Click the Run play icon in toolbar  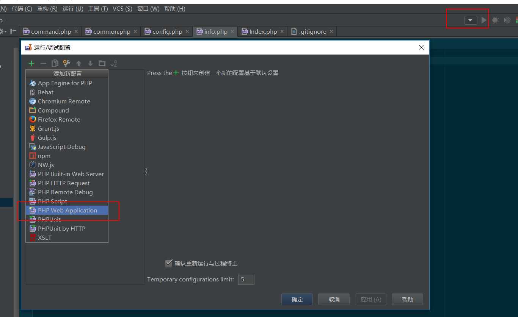click(x=484, y=20)
